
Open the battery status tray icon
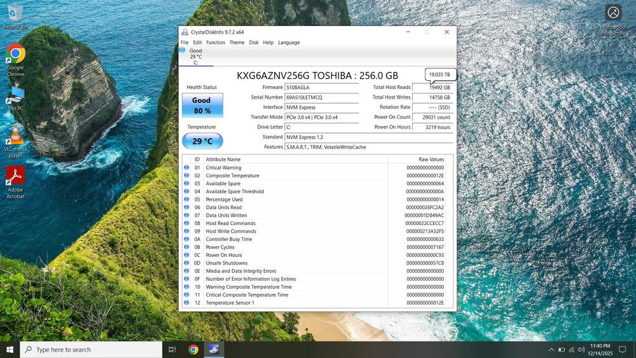click(x=562, y=350)
